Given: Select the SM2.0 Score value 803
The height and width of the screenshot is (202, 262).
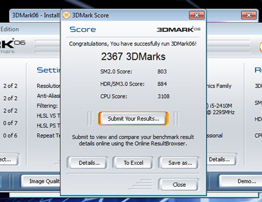Looking at the screenshot, I should (x=162, y=72).
